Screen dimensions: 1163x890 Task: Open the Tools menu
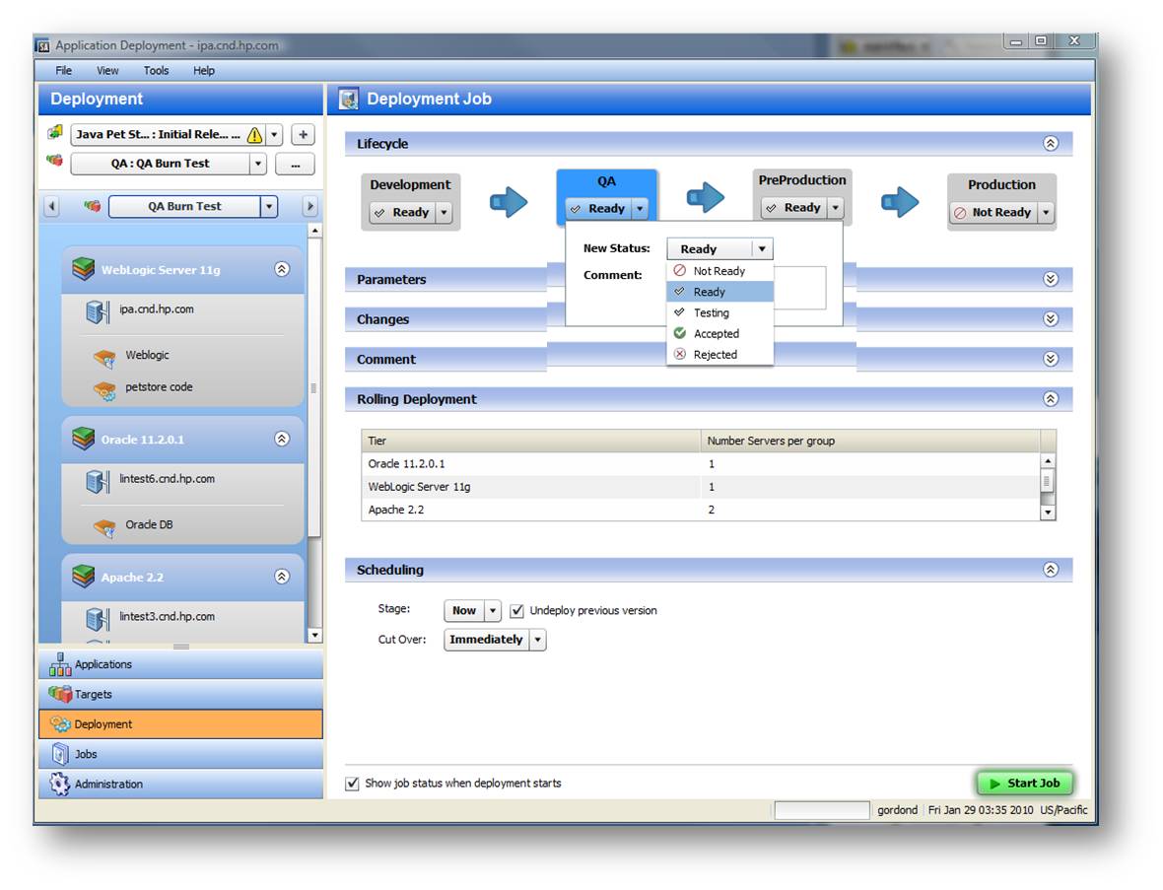pyautogui.click(x=156, y=70)
